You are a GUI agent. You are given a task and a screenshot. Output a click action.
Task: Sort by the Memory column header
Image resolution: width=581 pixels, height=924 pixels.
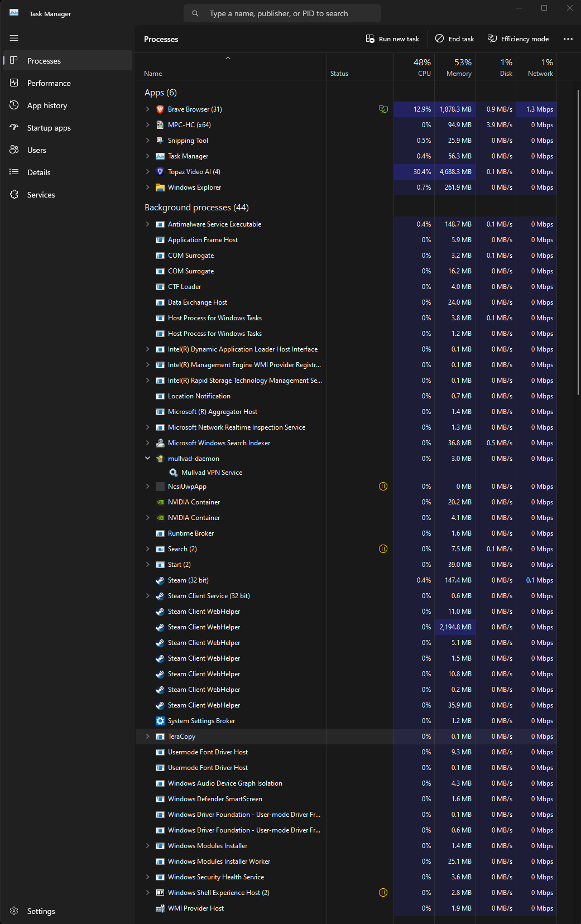coord(455,67)
